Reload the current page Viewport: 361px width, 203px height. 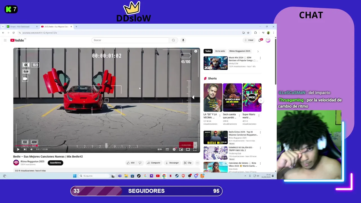pos(13,33)
